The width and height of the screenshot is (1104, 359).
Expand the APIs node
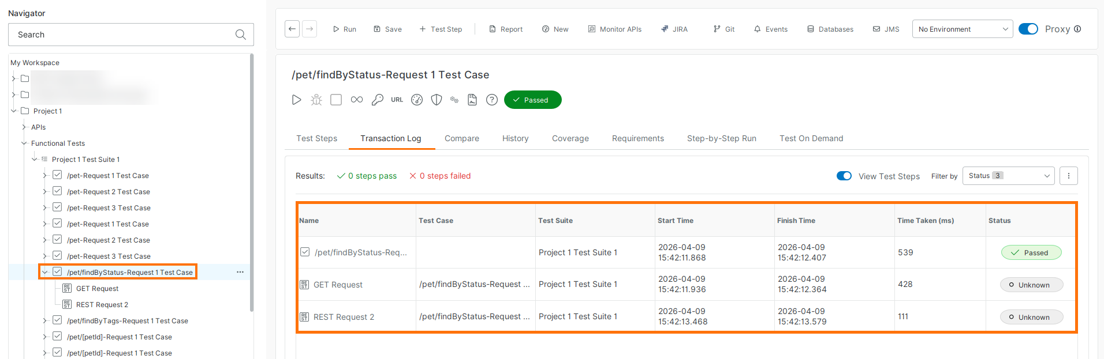pos(24,127)
